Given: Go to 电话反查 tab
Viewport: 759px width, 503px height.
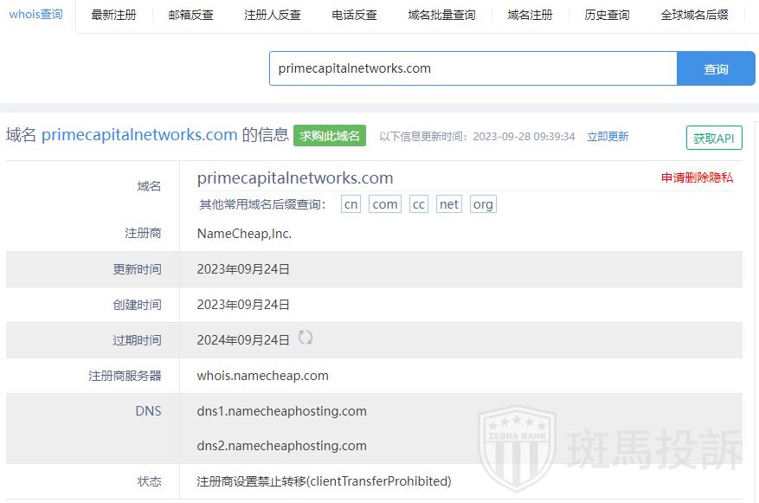Looking at the screenshot, I should point(354,15).
